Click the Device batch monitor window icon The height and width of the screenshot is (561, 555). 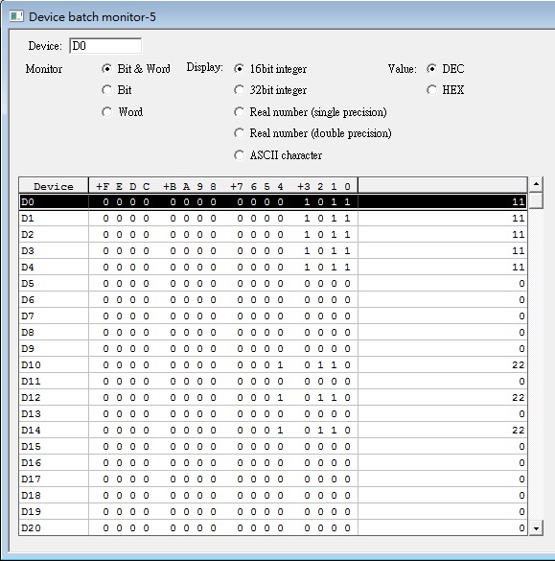[16, 16]
